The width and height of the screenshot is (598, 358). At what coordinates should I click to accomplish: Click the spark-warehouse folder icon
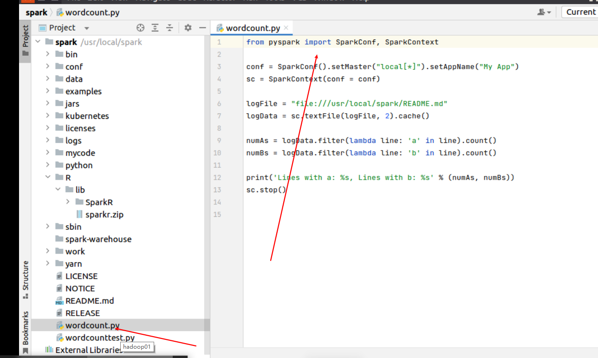59,239
